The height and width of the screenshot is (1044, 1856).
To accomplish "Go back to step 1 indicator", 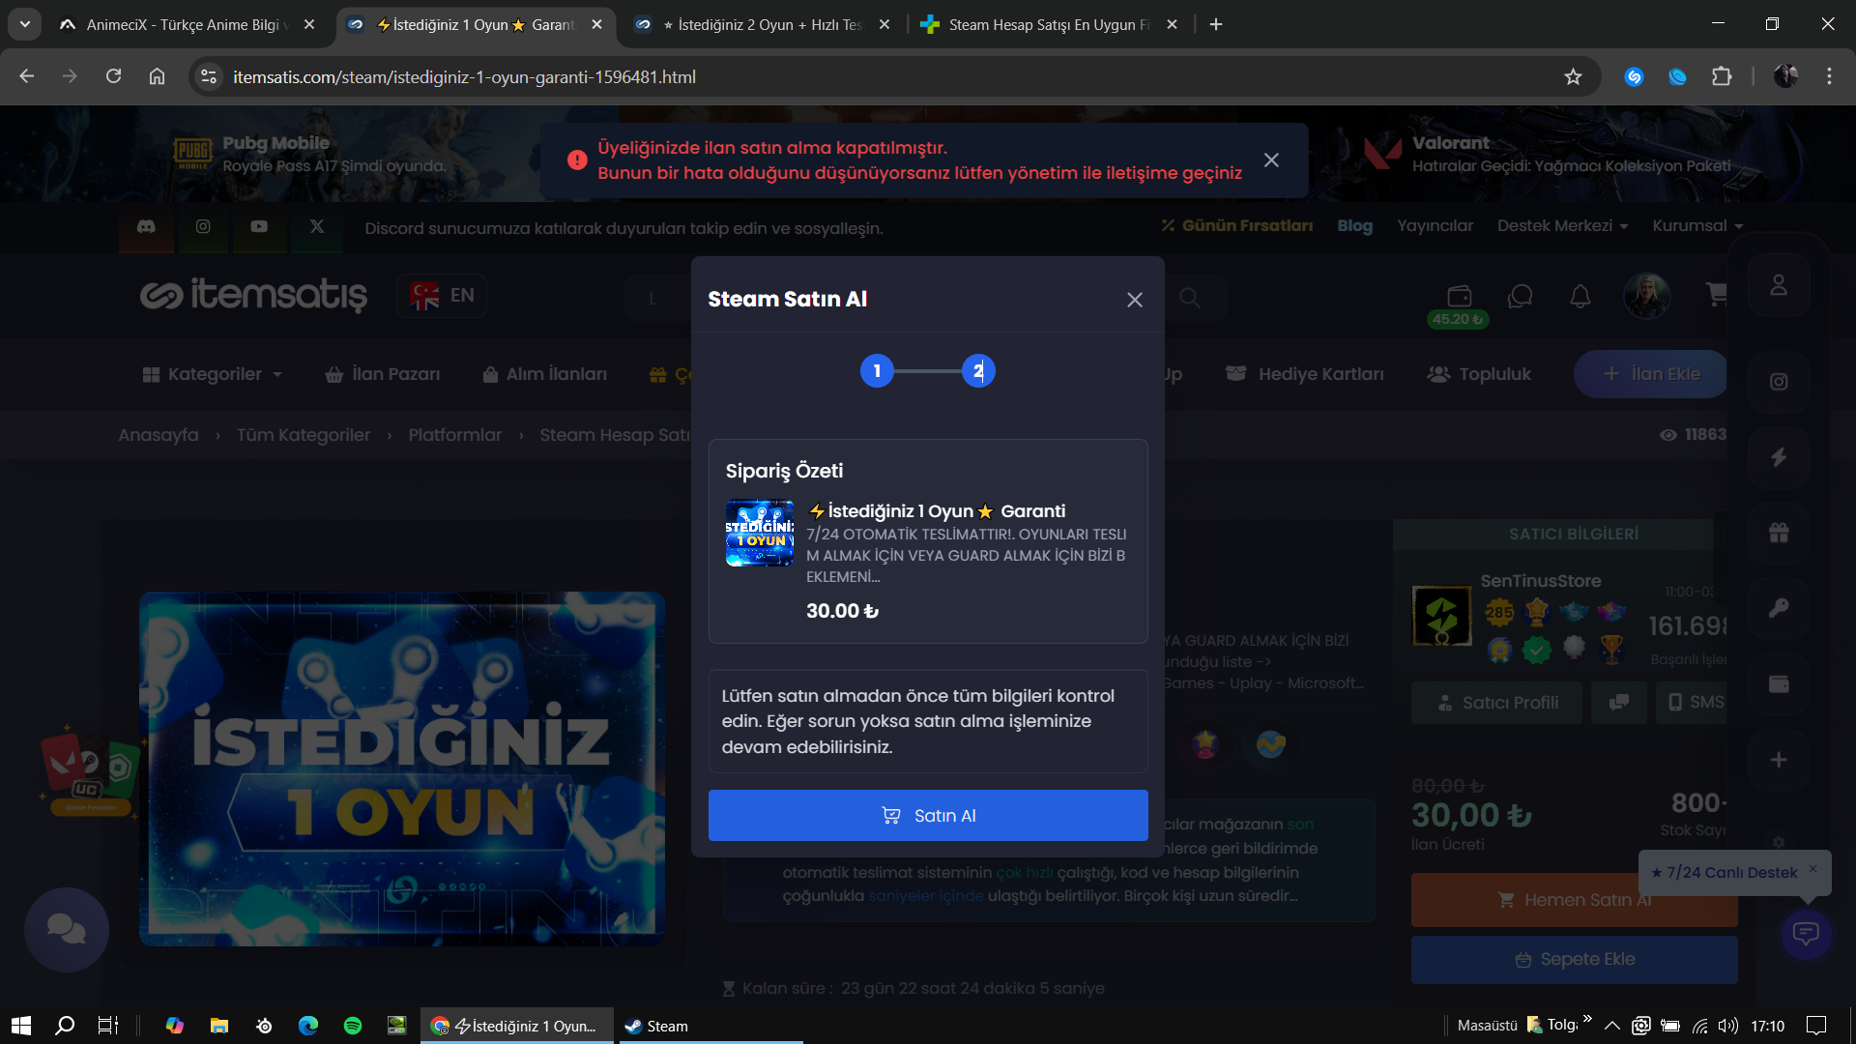I will (877, 371).
